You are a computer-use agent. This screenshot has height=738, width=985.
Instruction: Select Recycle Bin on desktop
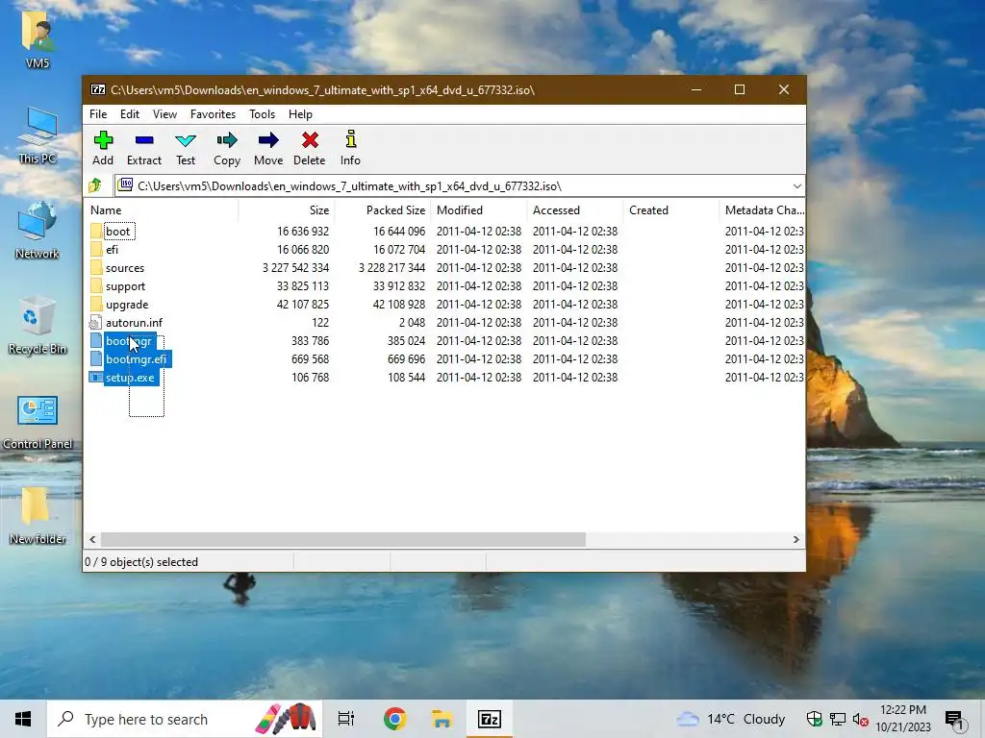(x=38, y=326)
